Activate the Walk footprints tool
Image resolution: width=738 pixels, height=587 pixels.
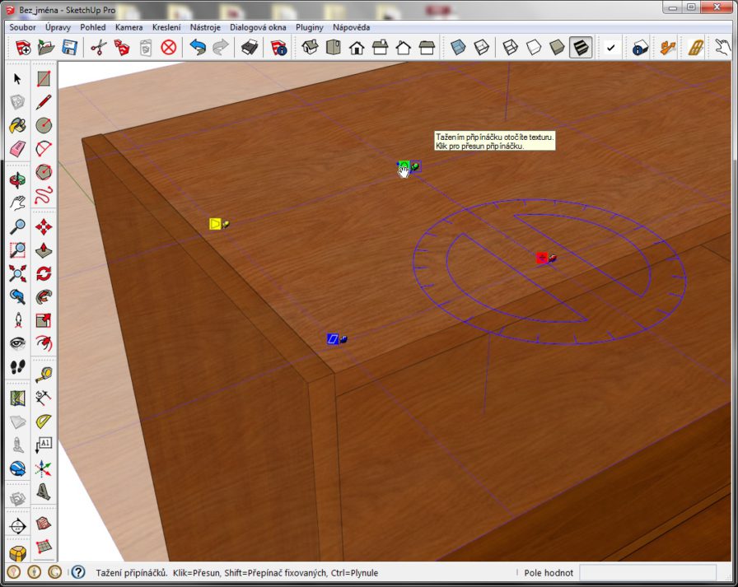[x=17, y=366]
